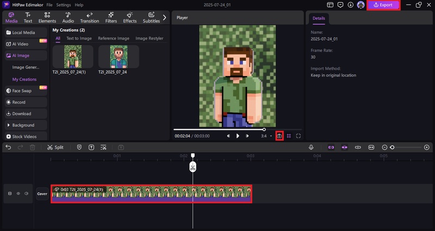Switch to the Details tab
Image resolution: width=435 pixels, height=231 pixels.
[x=319, y=18]
